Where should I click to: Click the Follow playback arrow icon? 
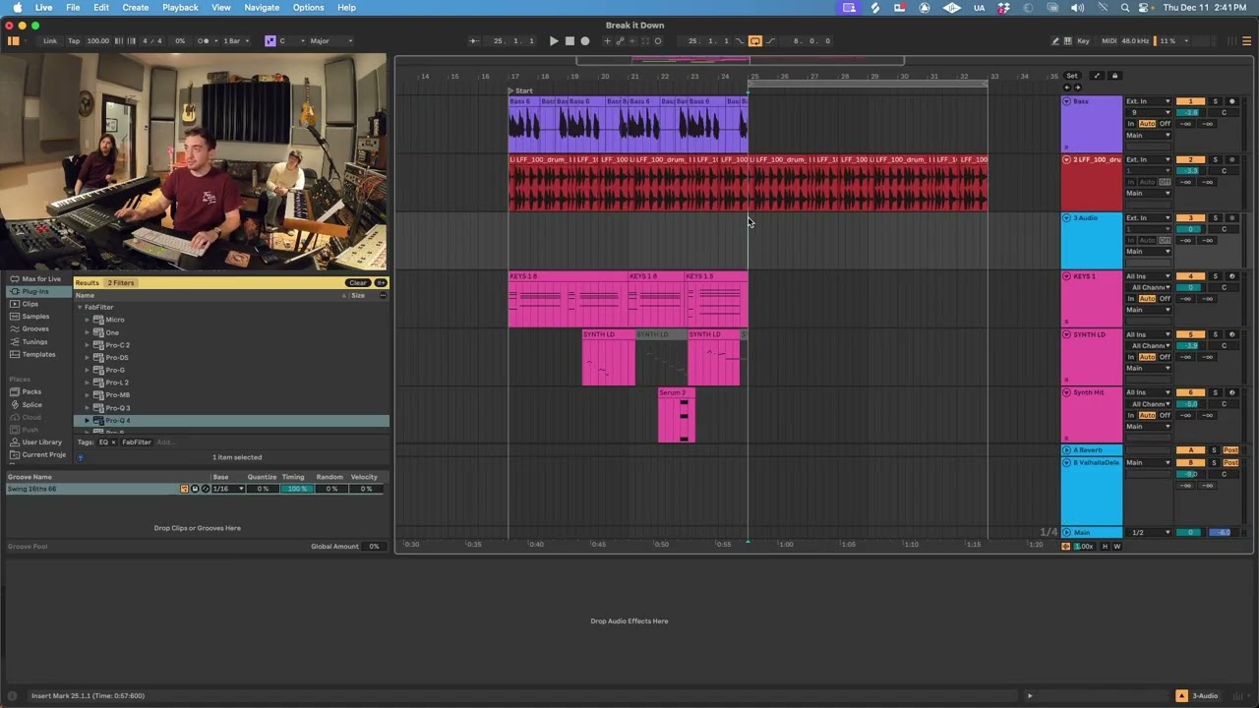[474, 41]
